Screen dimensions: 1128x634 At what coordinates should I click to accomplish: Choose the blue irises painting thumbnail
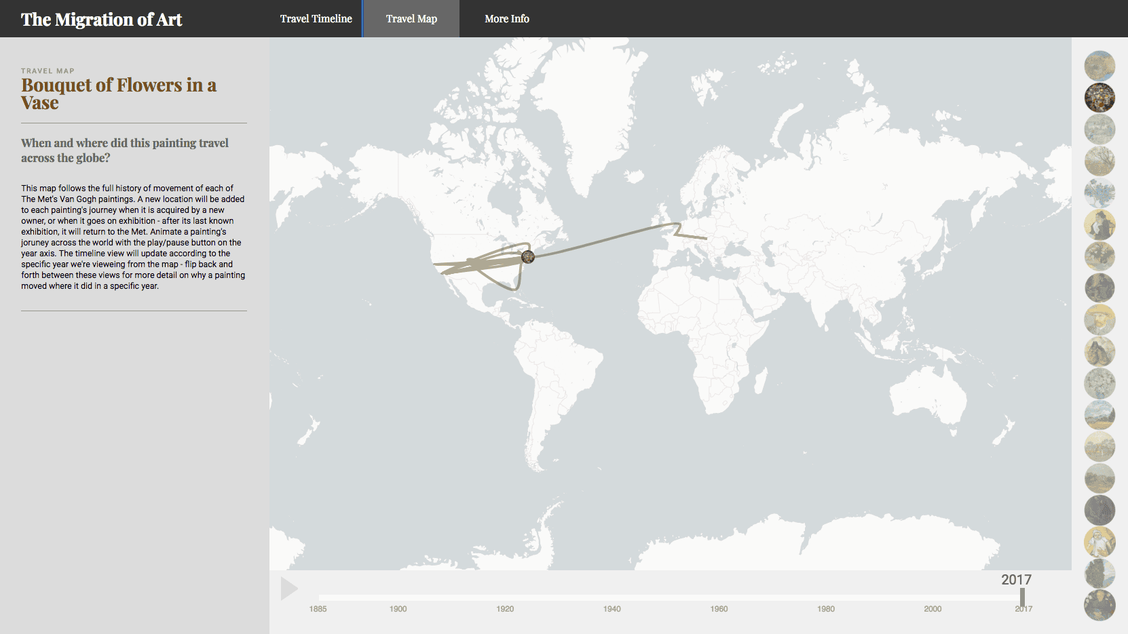tap(1099, 193)
